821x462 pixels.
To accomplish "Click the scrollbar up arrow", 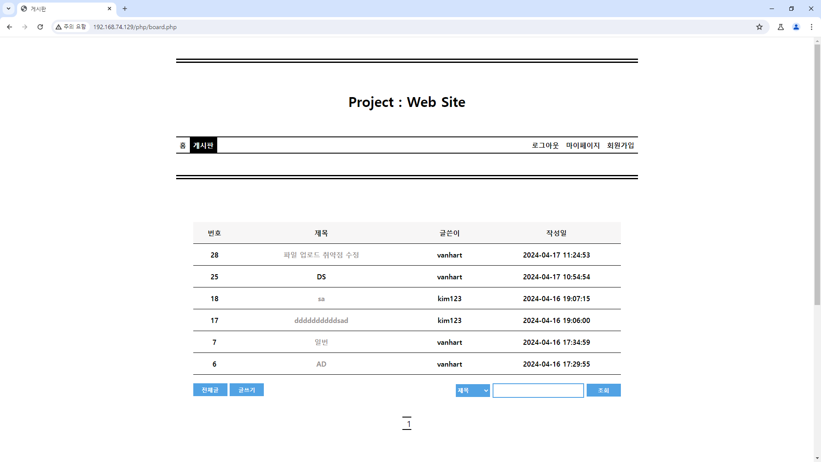I will 817,41.
